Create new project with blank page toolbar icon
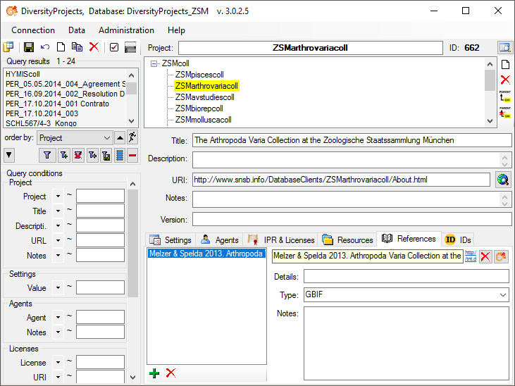Image resolution: width=515 pixels, height=386 pixels. [x=61, y=47]
